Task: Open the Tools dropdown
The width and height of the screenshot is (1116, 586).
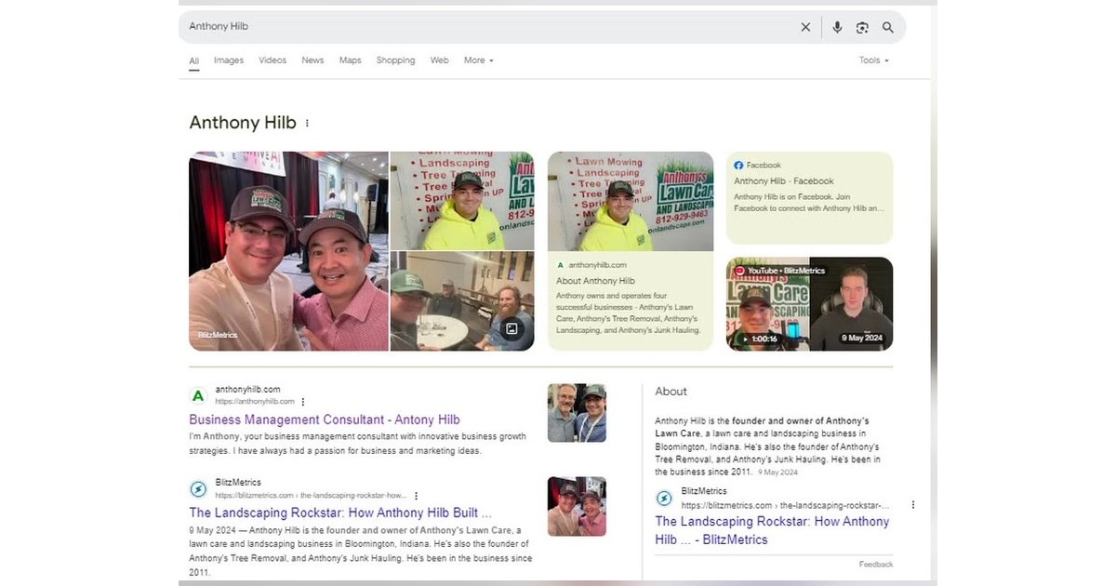Action: pos(873,60)
